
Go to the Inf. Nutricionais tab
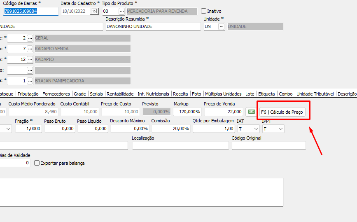pyautogui.click(x=153, y=94)
